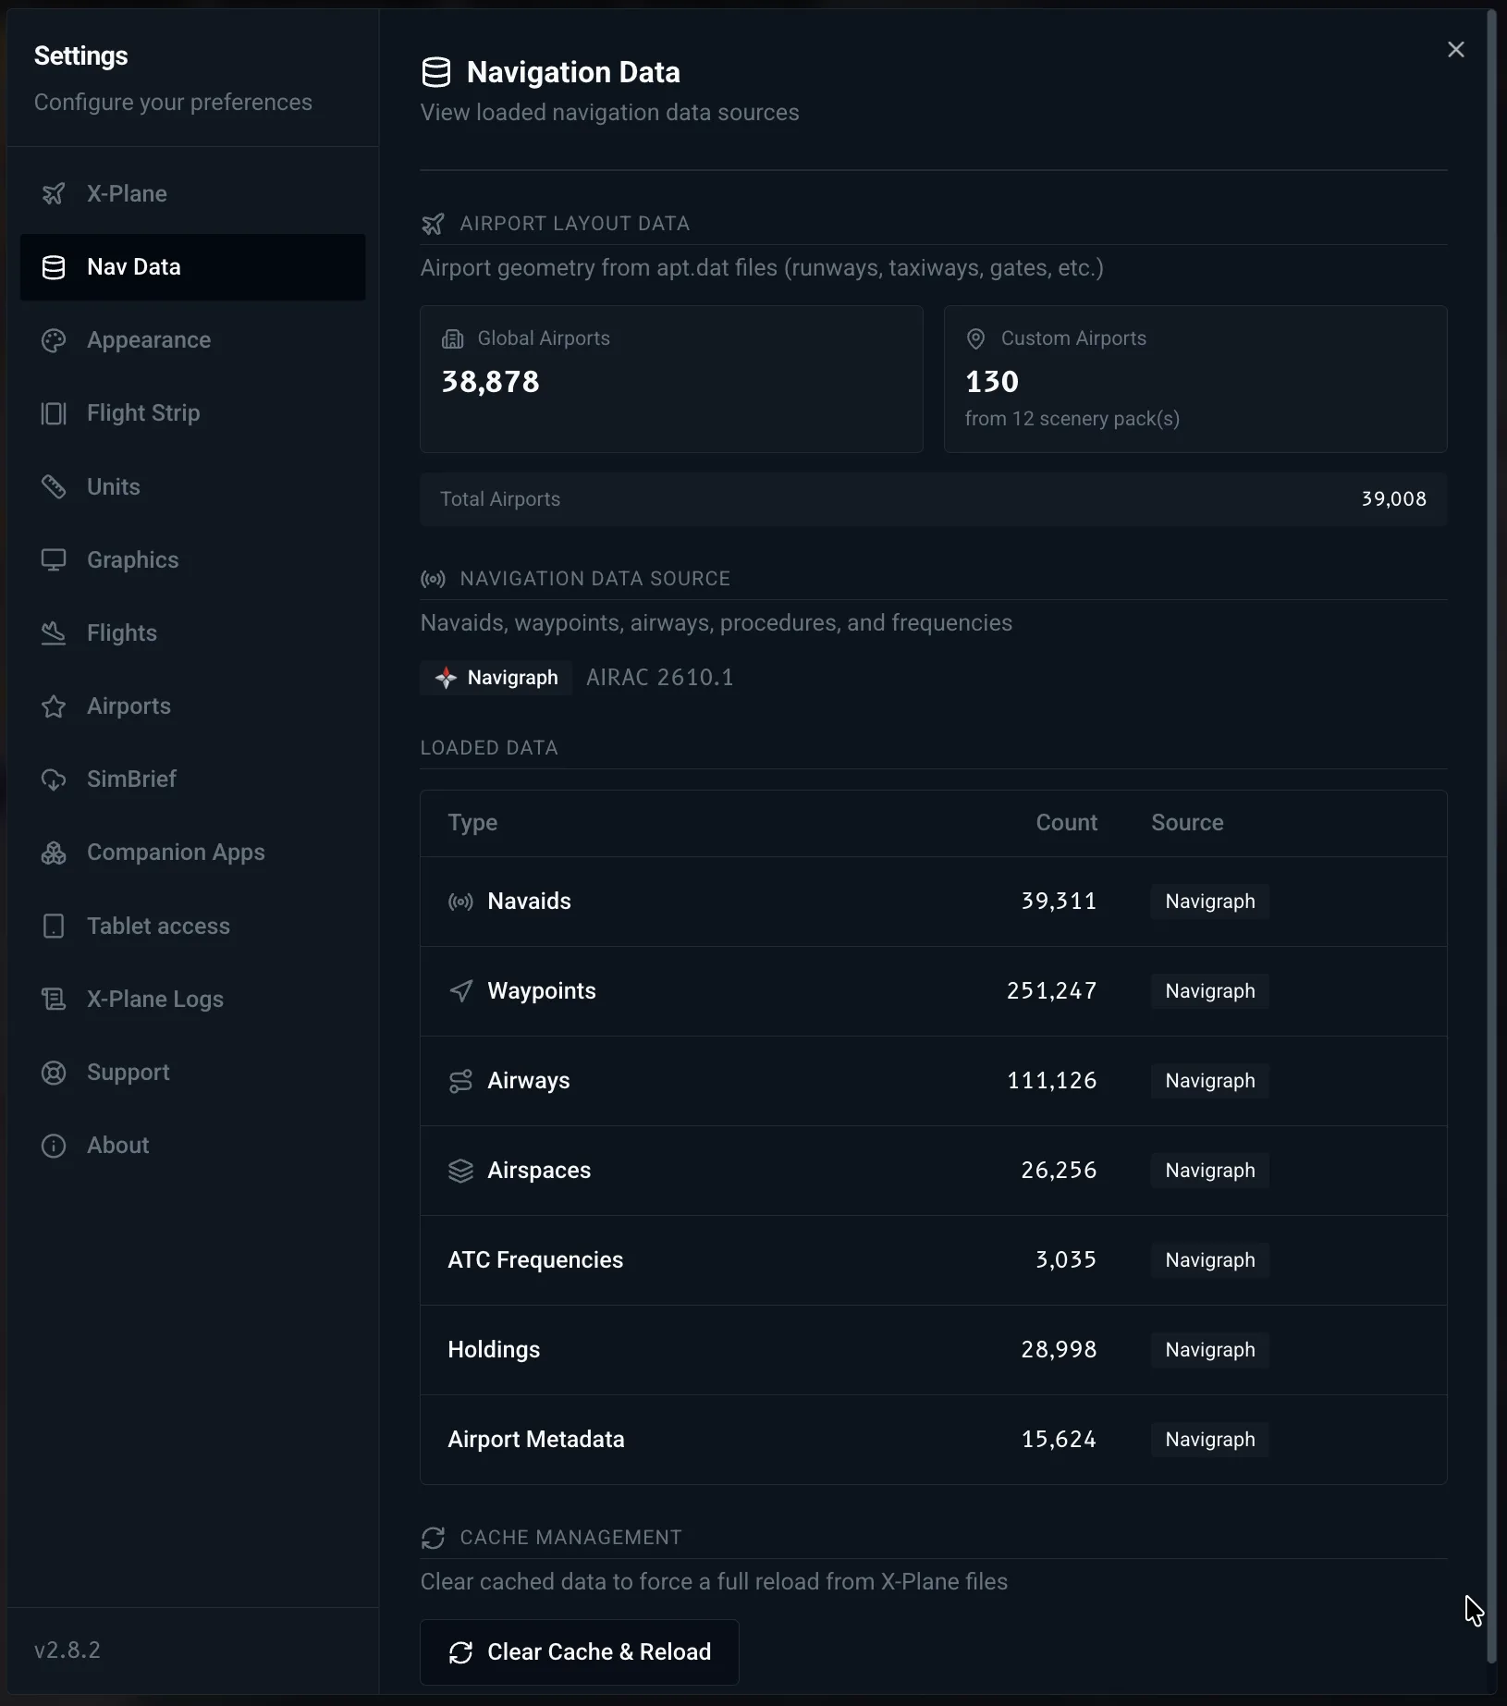Click the Support lifebuoy icon
Image resolution: width=1507 pixels, height=1706 pixels.
point(54,1073)
